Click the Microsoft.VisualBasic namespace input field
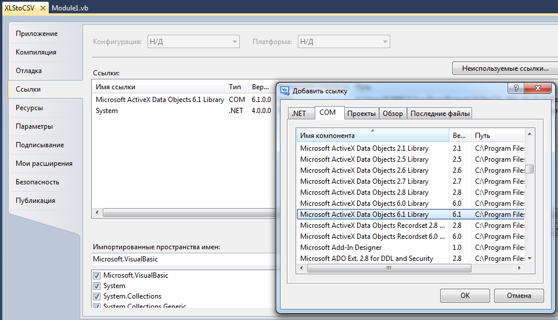This screenshot has width=558, height=320. click(184, 259)
